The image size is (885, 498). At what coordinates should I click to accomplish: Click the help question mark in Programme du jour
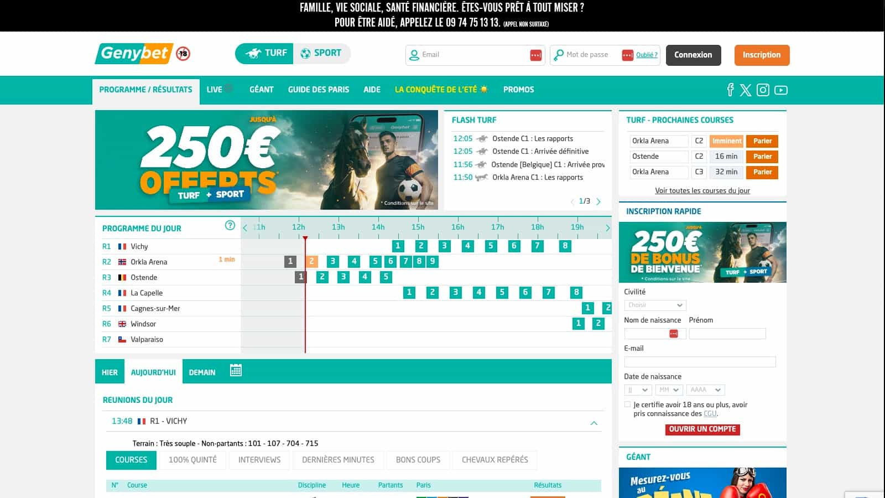[230, 225]
